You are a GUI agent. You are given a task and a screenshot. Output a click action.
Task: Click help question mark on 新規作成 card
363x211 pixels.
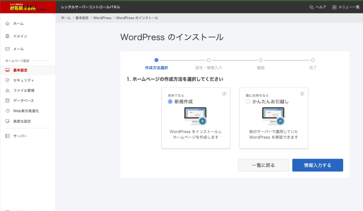(224, 94)
